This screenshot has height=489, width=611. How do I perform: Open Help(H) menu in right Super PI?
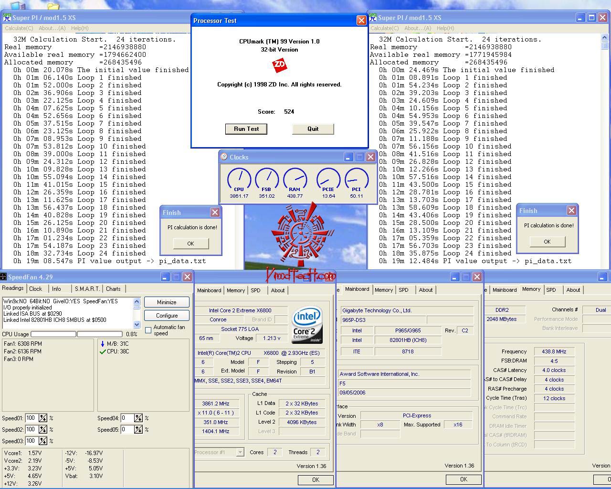pos(445,28)
